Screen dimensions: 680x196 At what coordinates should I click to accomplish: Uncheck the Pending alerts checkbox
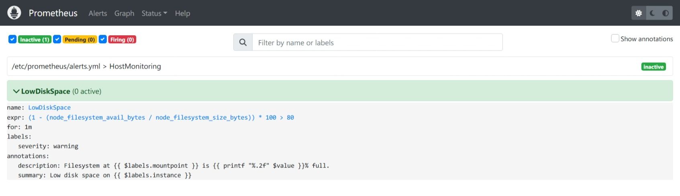pyautogui.click(x=57, y=39)
